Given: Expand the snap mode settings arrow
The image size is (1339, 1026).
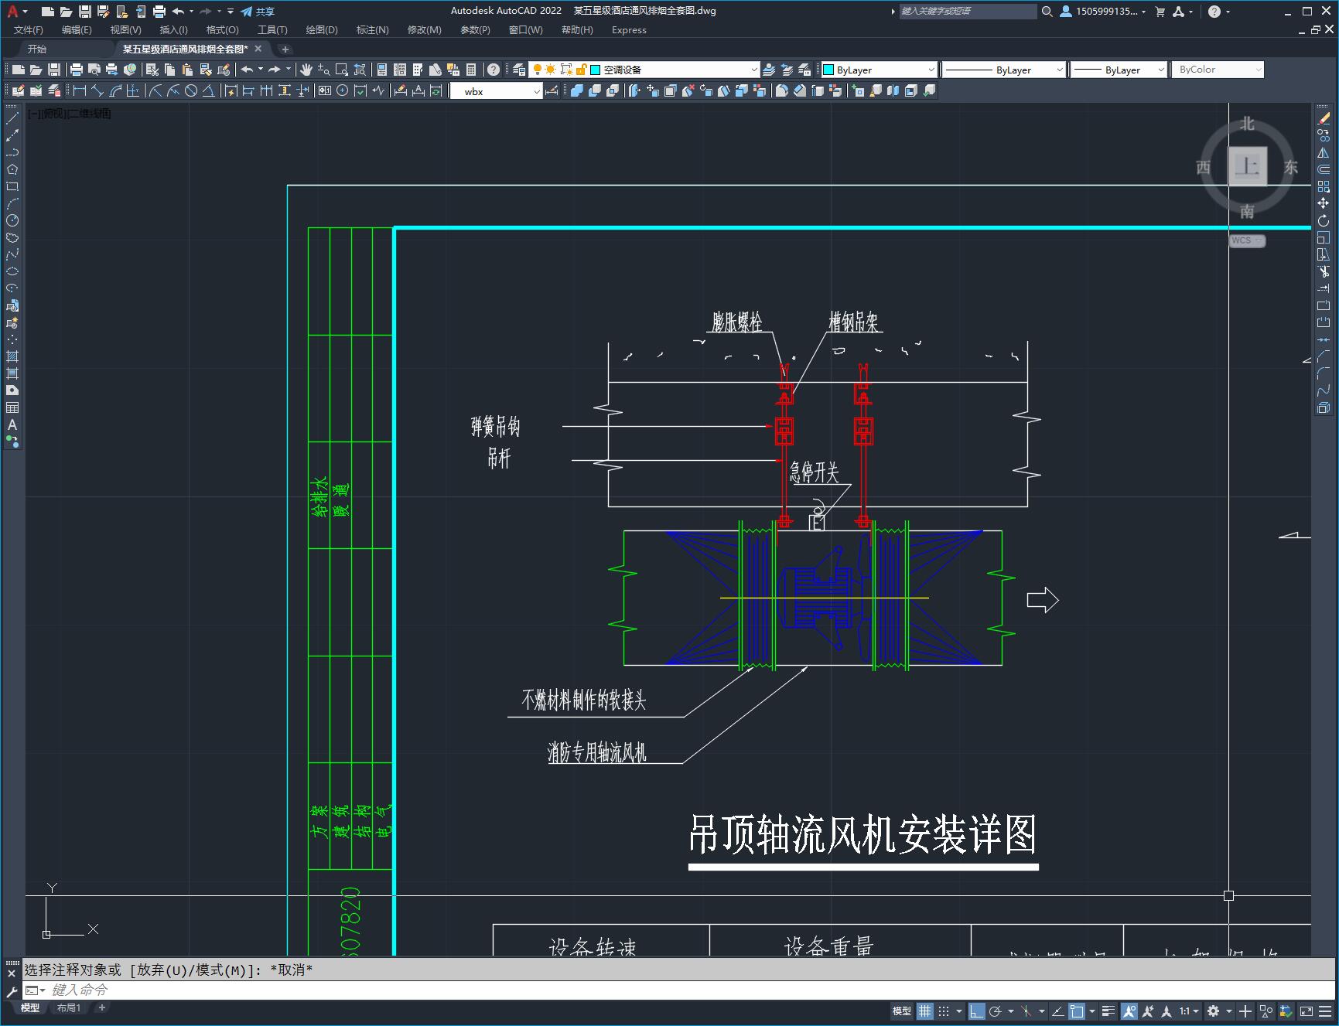Looking at the screenshot, I should click(x=959, y=1011).
